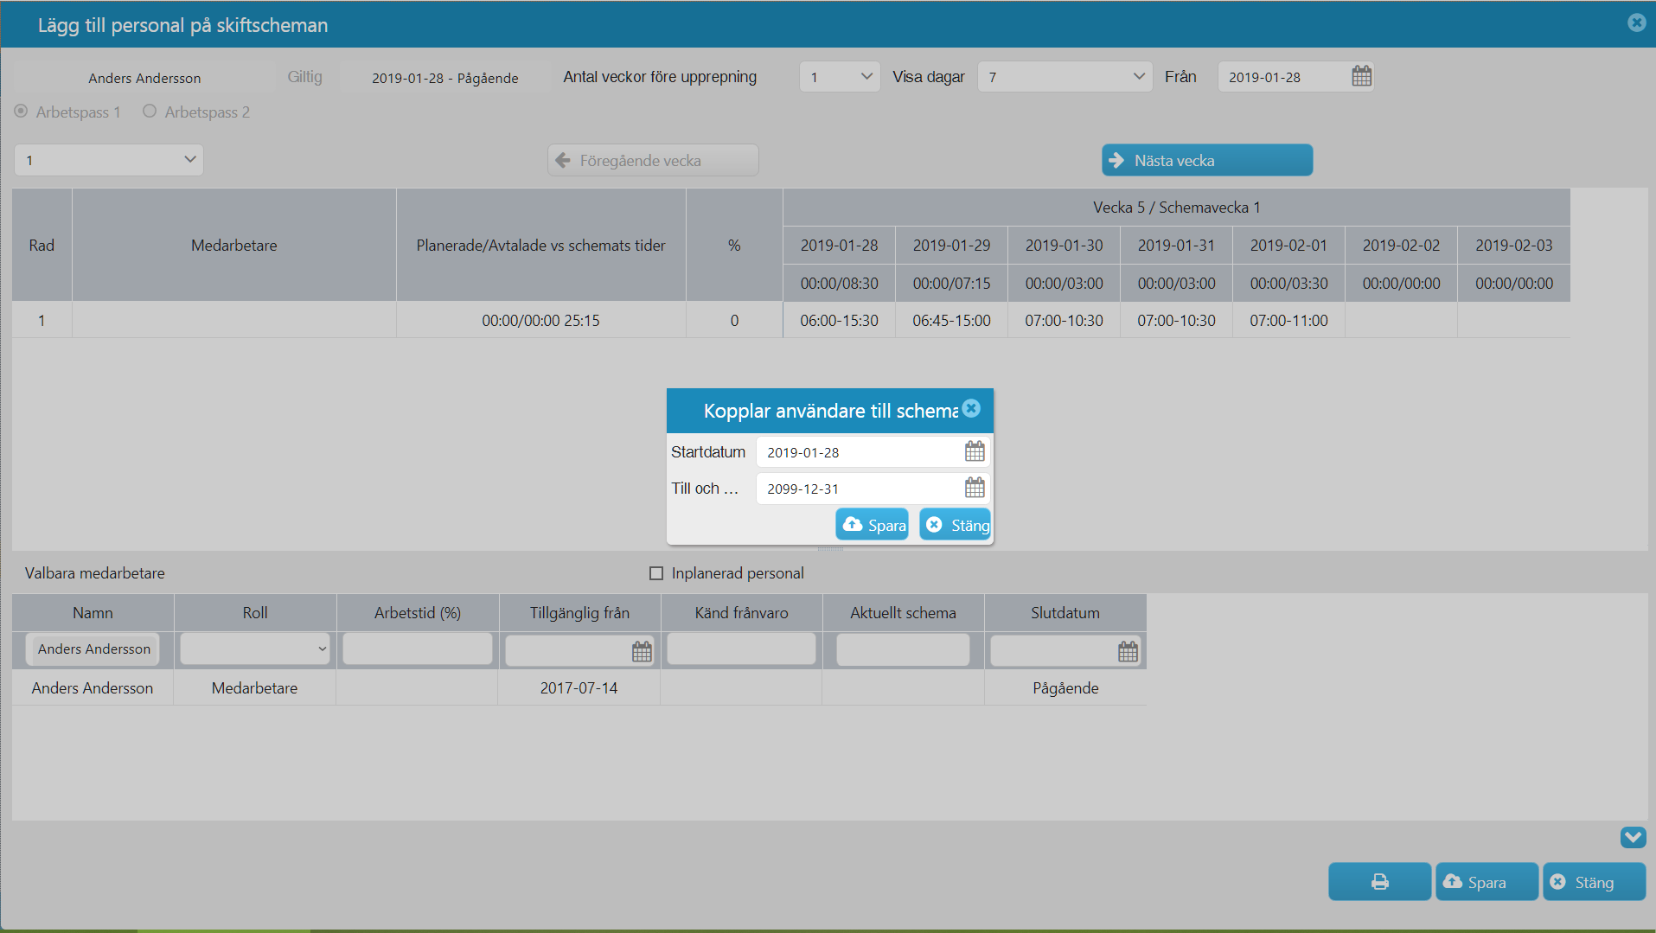The image size is (1656, 933).
Task: Open the Roll filter dropdown
Action: [x=255, y=649]
